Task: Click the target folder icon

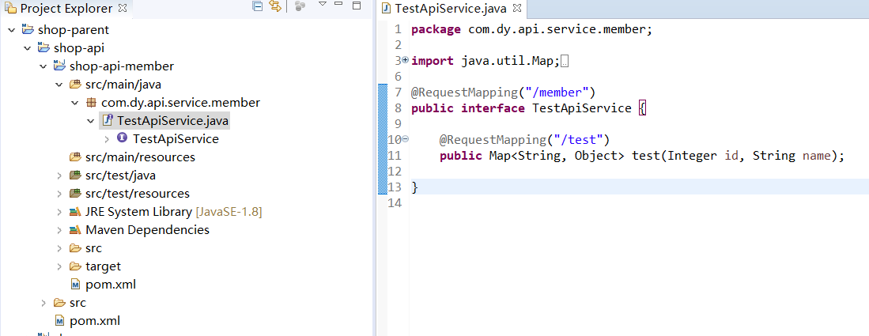Action: click(75, 266)
